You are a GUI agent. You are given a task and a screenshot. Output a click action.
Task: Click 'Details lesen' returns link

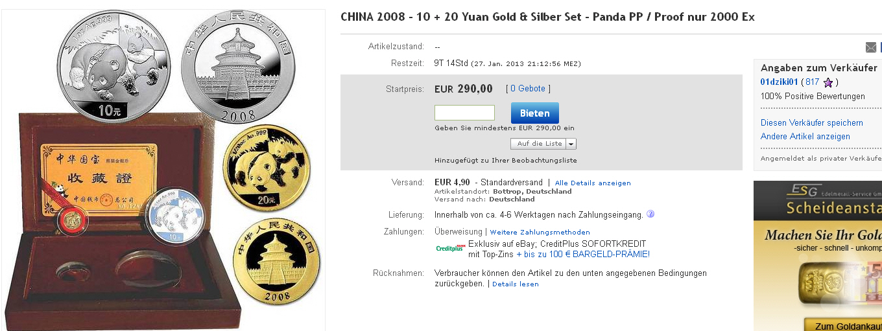[x=515, y=284]
